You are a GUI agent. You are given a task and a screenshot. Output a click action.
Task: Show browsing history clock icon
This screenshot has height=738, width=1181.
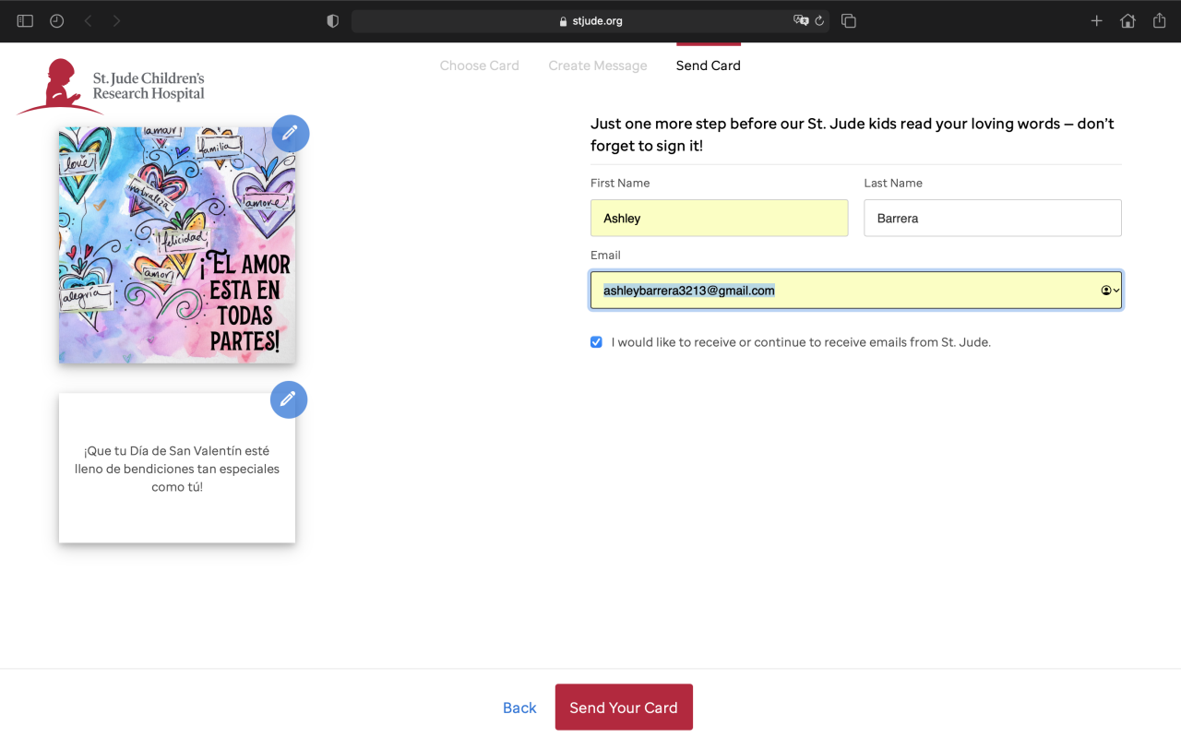[57, 20]
